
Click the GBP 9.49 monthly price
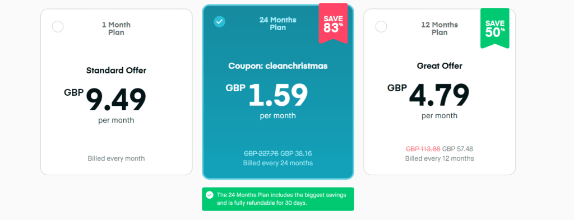[x=105, y=99]
